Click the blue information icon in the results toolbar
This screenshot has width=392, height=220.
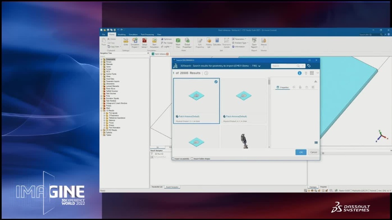[299, 73]
